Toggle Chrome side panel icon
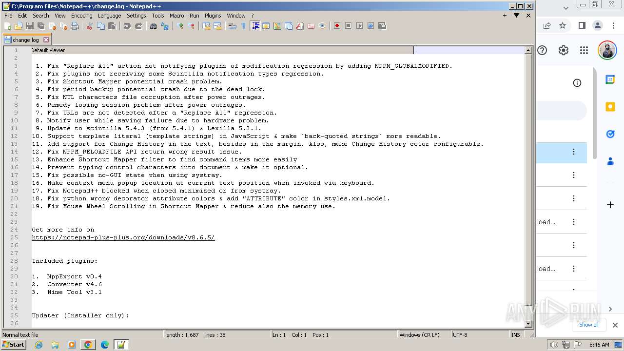 [x=582, y=26]
